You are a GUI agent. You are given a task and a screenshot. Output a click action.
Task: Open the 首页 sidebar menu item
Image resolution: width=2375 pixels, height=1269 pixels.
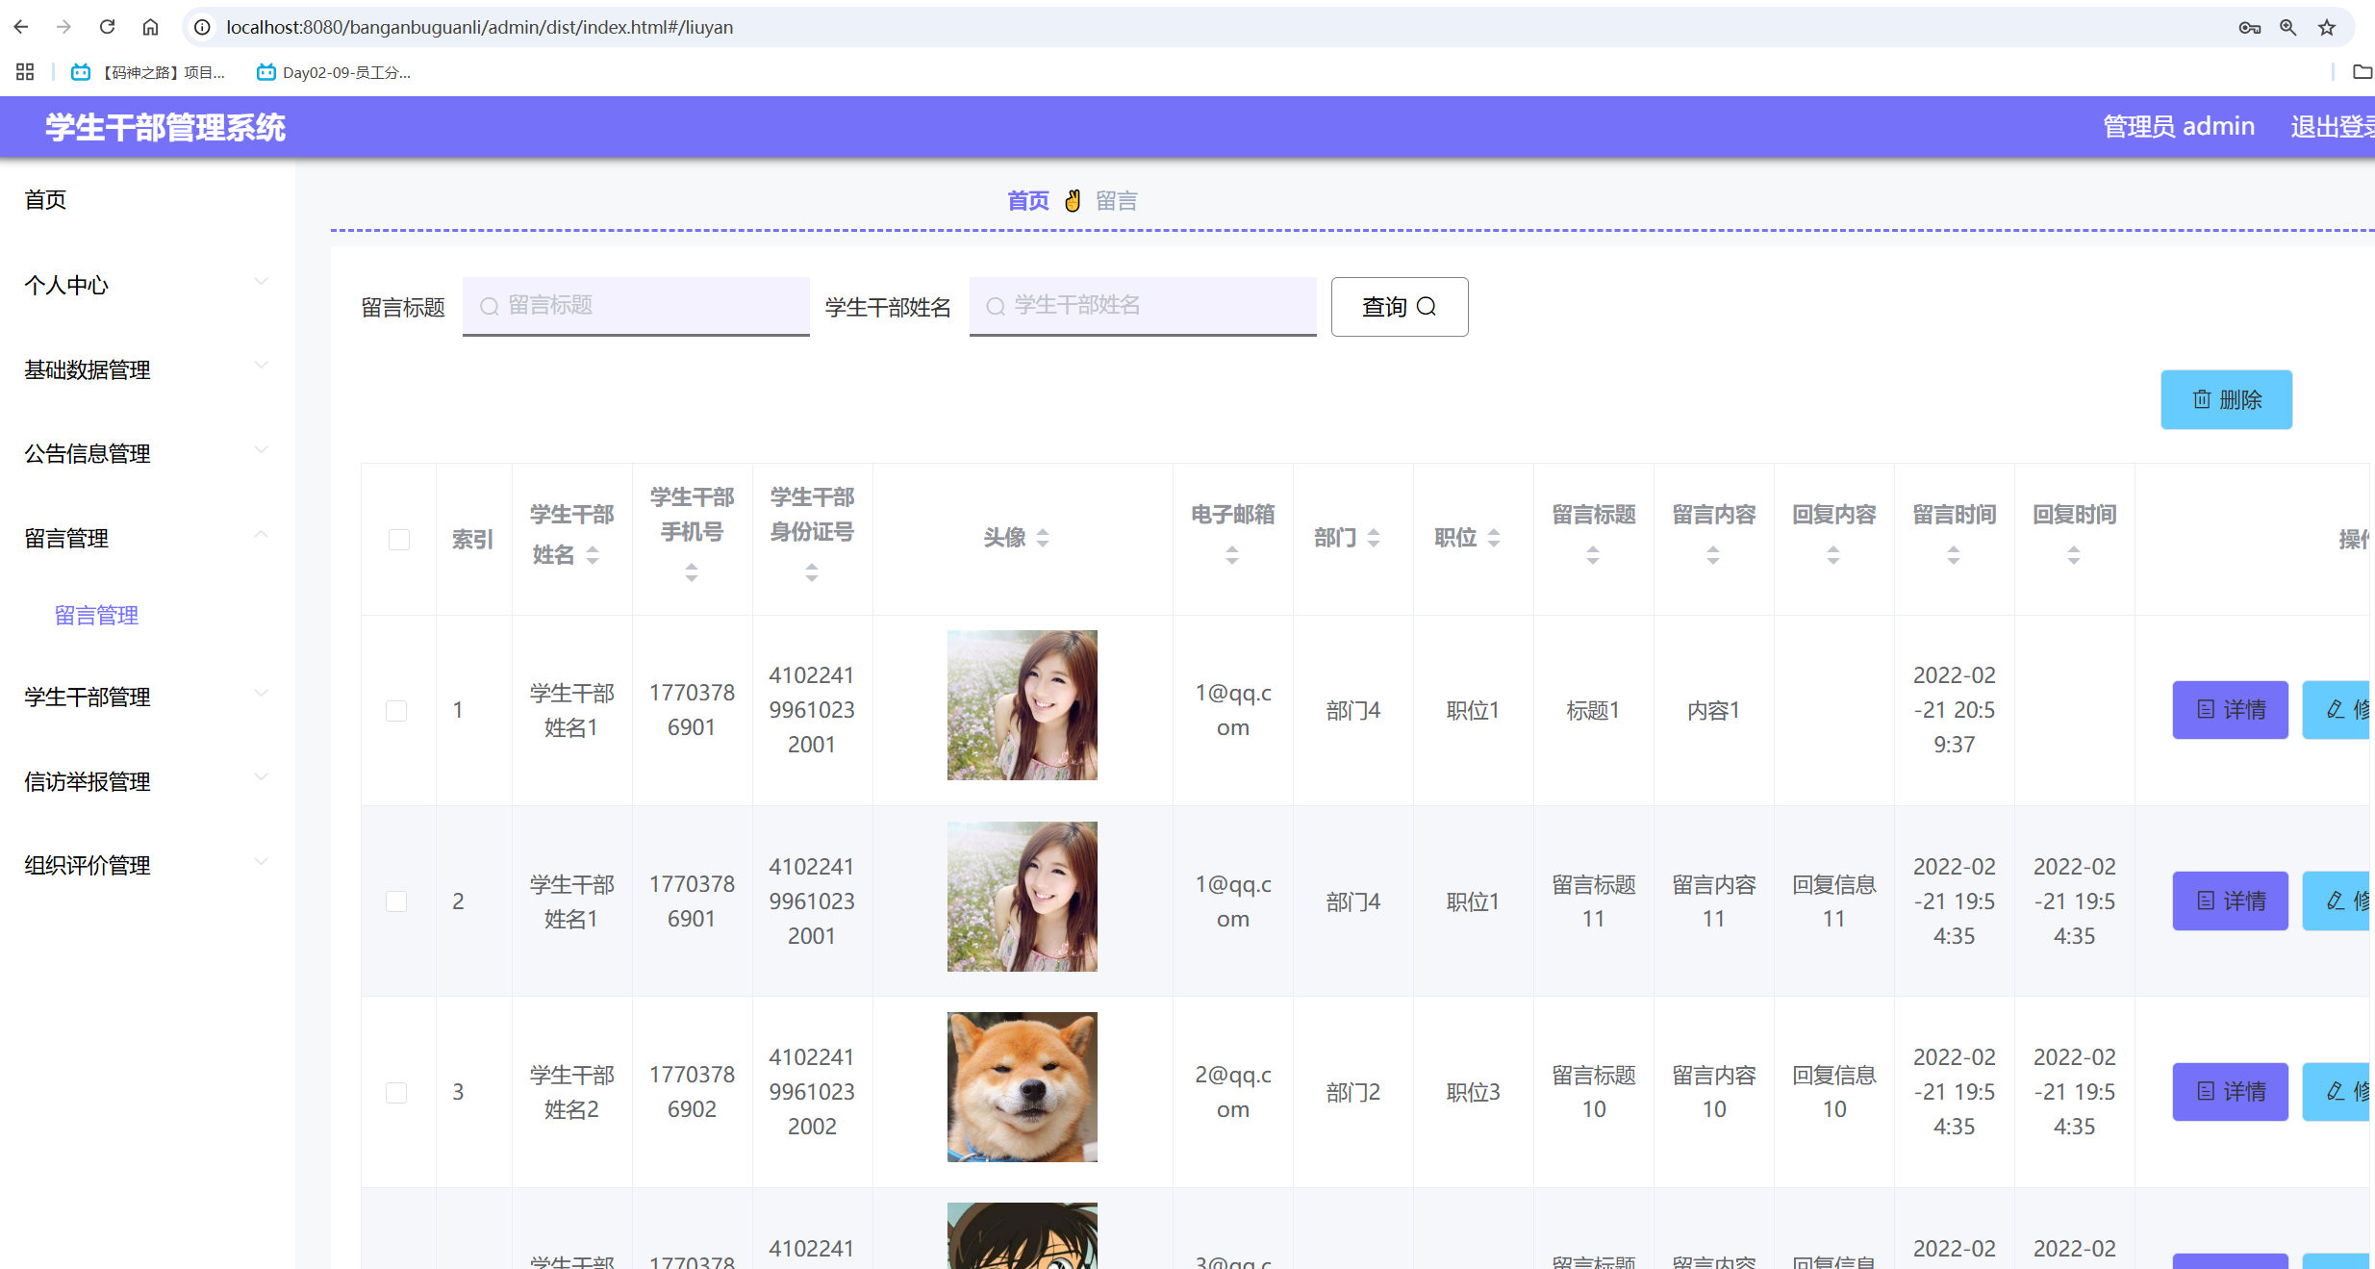click(x=45, y=200)
